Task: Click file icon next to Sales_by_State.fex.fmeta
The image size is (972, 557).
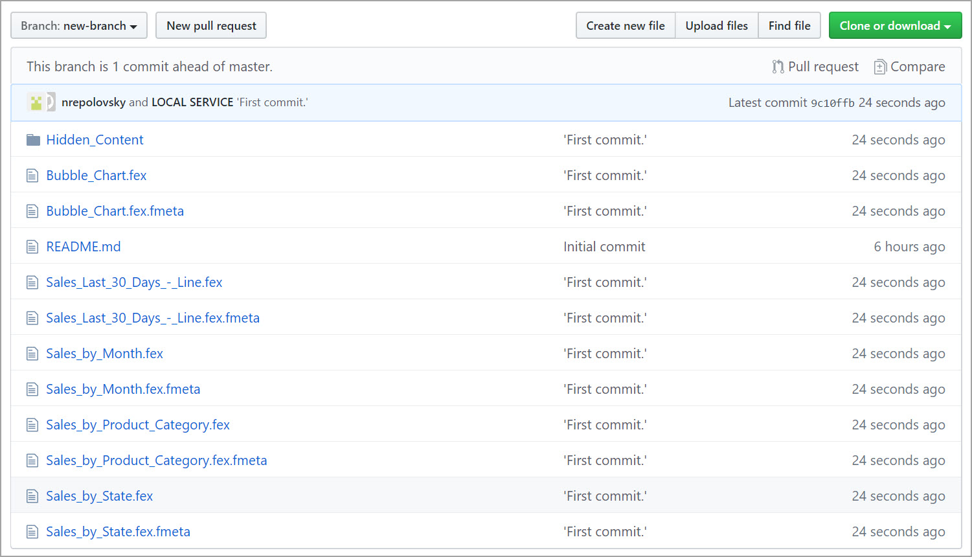Action: [32, 532]
